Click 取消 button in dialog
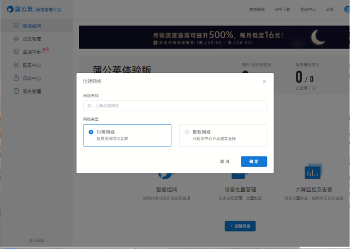 click(x=224, y=161)
